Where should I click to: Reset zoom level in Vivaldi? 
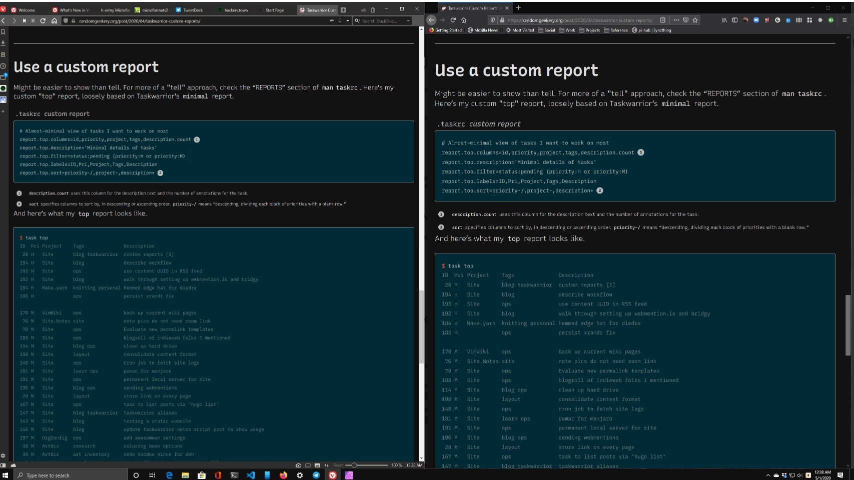[338, 465]
